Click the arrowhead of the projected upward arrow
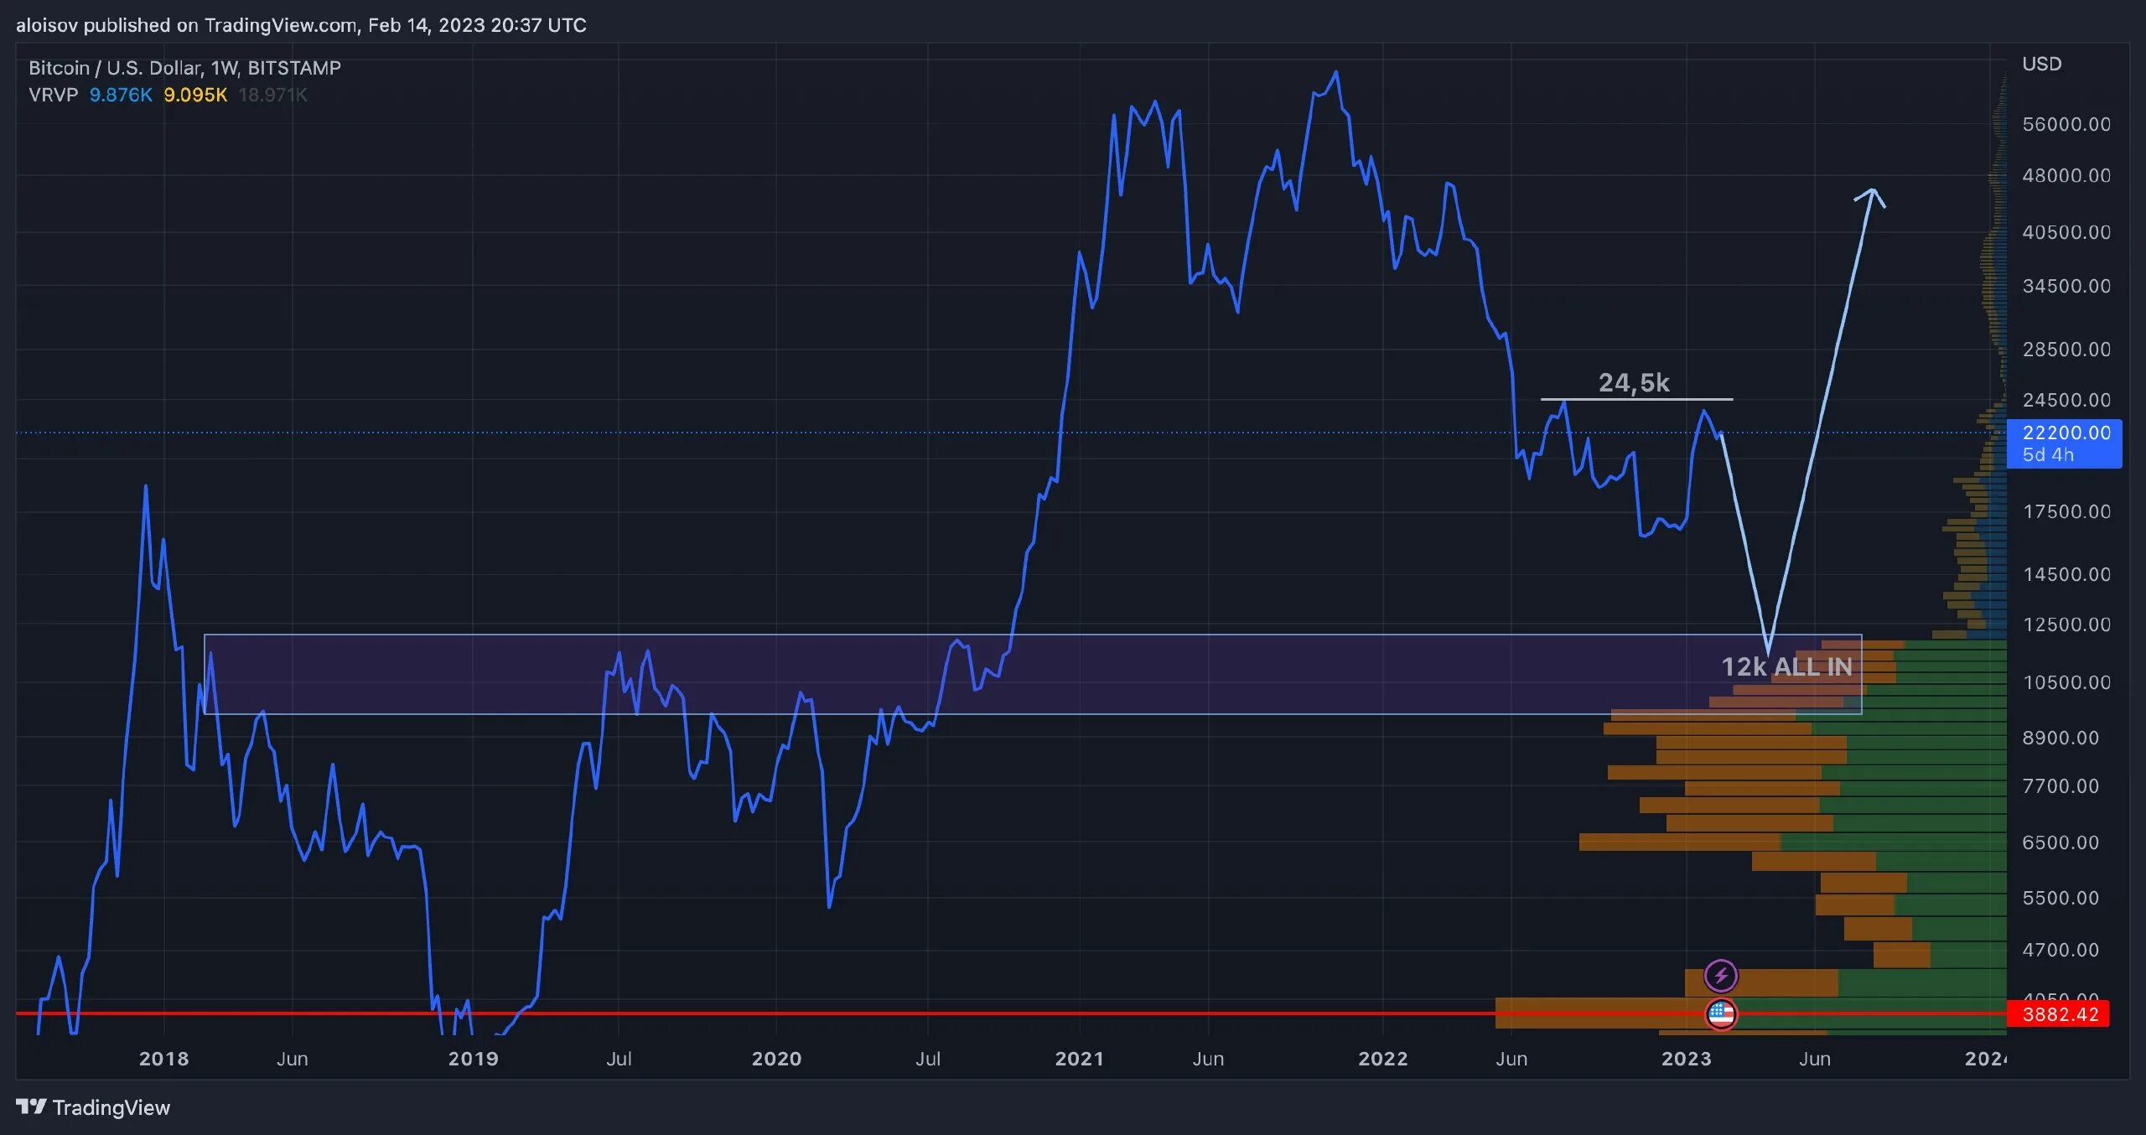The height and width of the screenshot is (1135, 2146). point(1873,192)
